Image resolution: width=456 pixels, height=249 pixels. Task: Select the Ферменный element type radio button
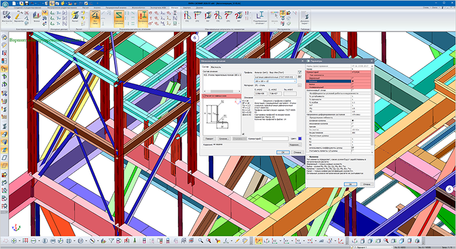coord(353,78)
